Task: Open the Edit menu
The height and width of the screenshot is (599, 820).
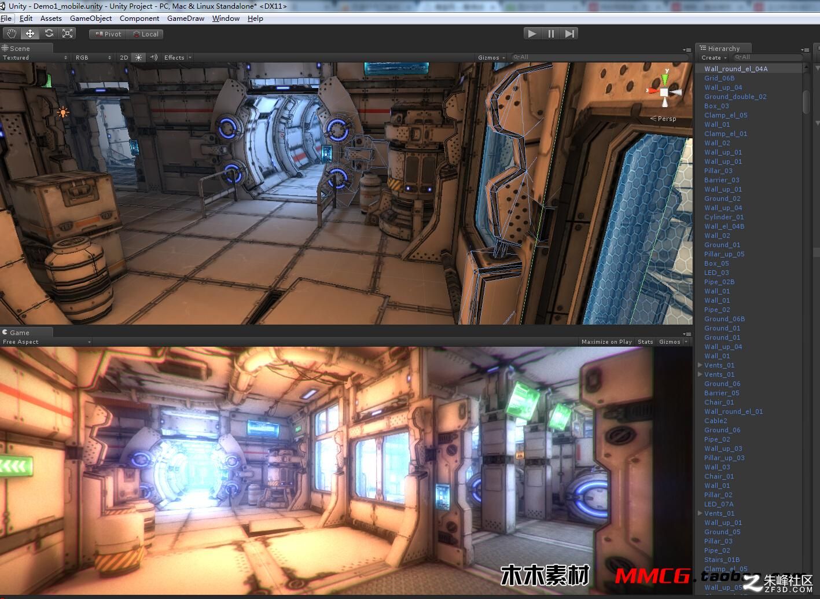Action: click(x=26, y=19)
